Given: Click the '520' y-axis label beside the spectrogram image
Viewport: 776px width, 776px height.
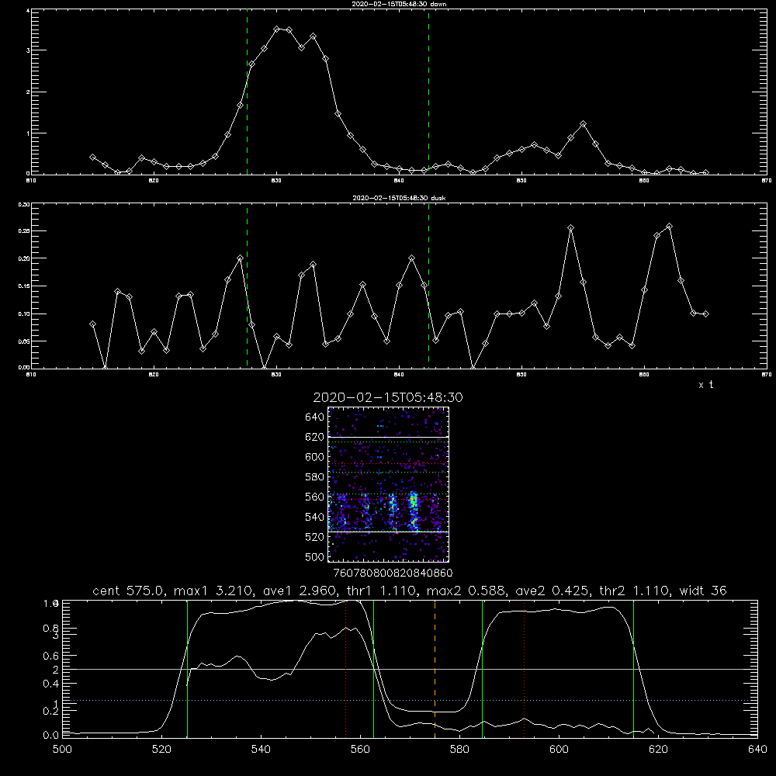Looking at the screenshot, I should [x=314, y=537].
